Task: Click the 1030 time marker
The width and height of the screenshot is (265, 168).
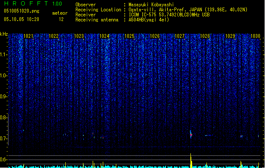Action: point(255,36)
